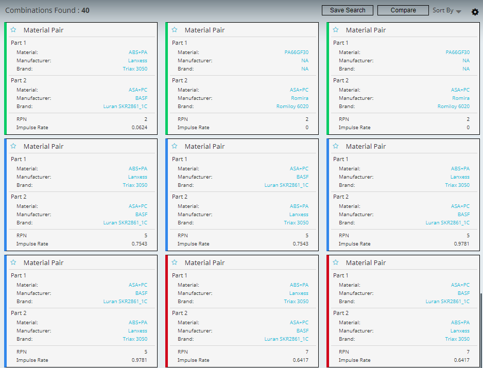Click the Combinations Found : 40 label
The height and width of the screenshot is (368, 483).
click(47, 10)
